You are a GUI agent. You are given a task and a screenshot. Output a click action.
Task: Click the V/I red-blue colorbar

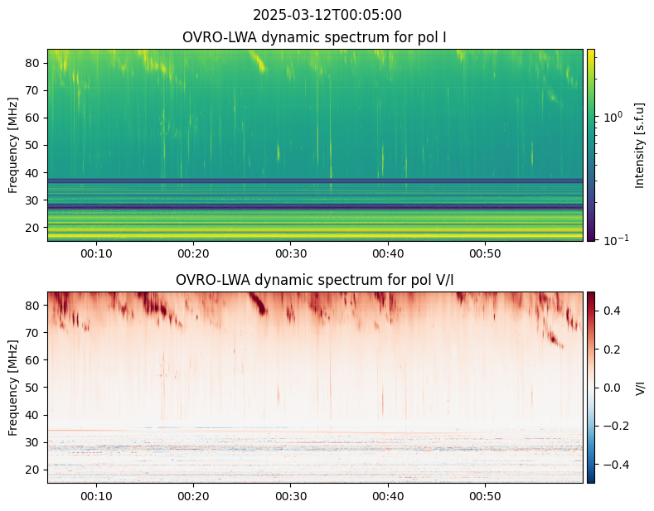click(591, 388)
